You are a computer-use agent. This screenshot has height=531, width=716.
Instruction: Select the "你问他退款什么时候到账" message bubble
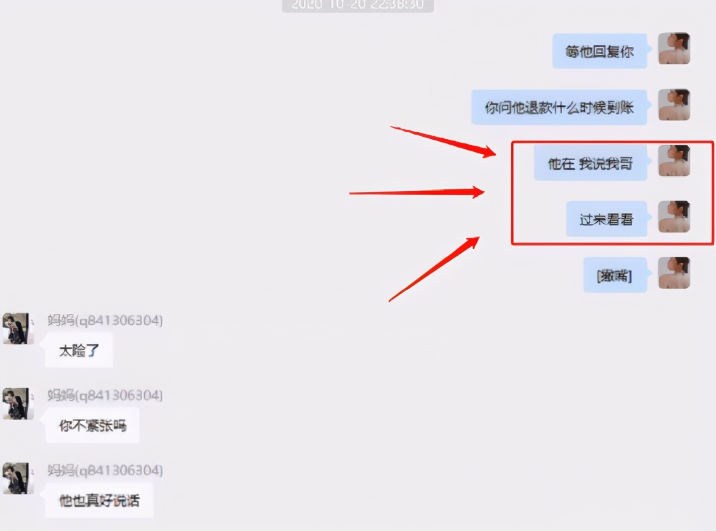click(559, 107)
